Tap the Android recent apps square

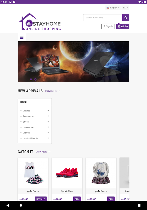139,205
